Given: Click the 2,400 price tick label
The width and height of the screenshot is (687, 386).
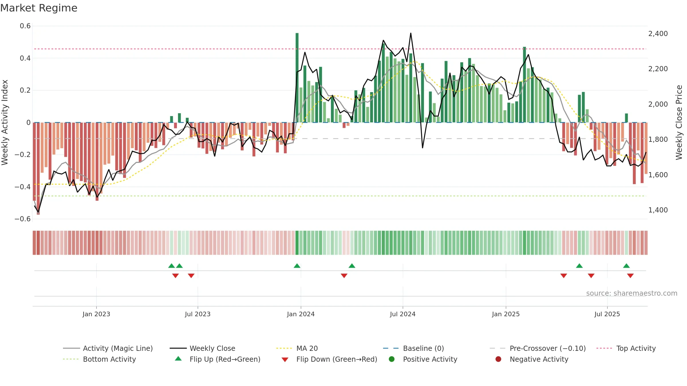Looking at the screenshot, I should [x=658, y=33].
